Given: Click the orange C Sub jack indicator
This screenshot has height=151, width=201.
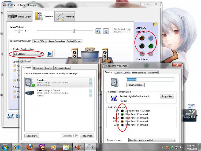Looking at the screenshot, I should [122, 121].
